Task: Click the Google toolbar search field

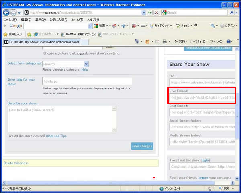Action: [x=56, y=26]
